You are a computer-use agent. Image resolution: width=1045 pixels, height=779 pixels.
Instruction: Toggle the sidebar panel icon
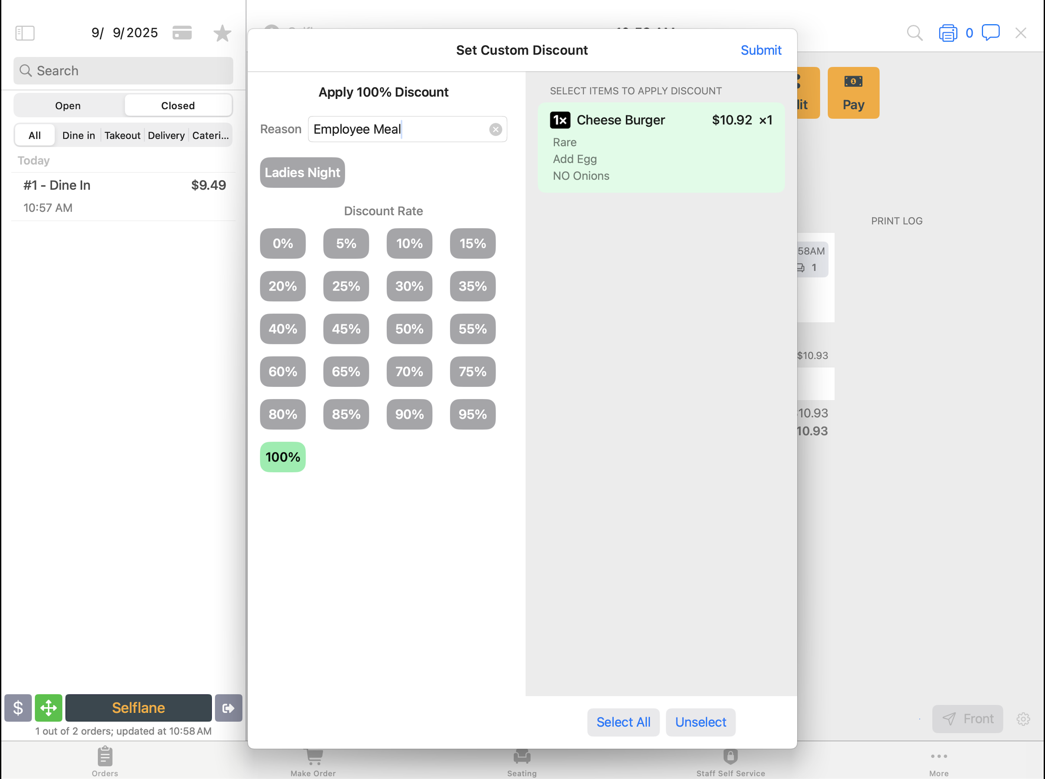[25, 33]
